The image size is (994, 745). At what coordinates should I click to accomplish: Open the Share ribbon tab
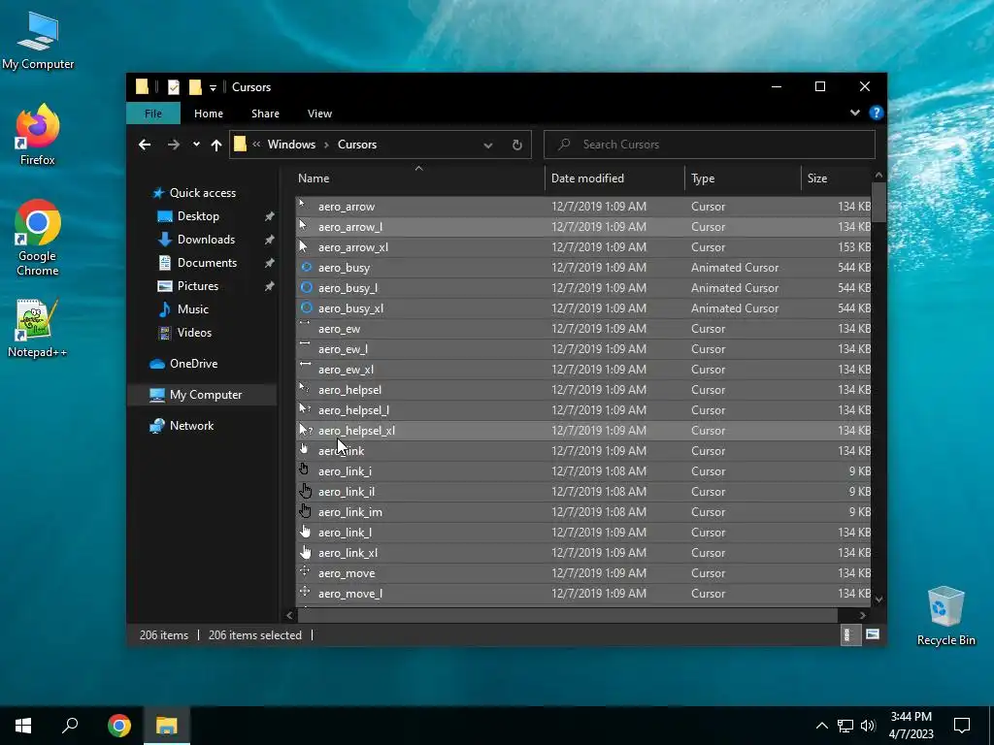tap(265, 113)
